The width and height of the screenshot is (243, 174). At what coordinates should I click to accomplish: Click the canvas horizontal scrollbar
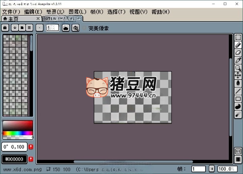point(133,162)
